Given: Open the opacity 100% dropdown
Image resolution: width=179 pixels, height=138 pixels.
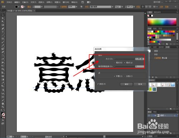Looking at the screenshot, I should 76,7.
